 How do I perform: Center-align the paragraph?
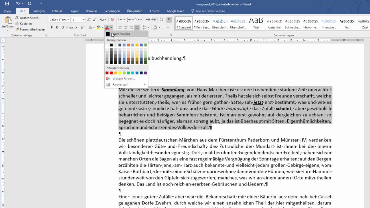[x=126, y=27]
